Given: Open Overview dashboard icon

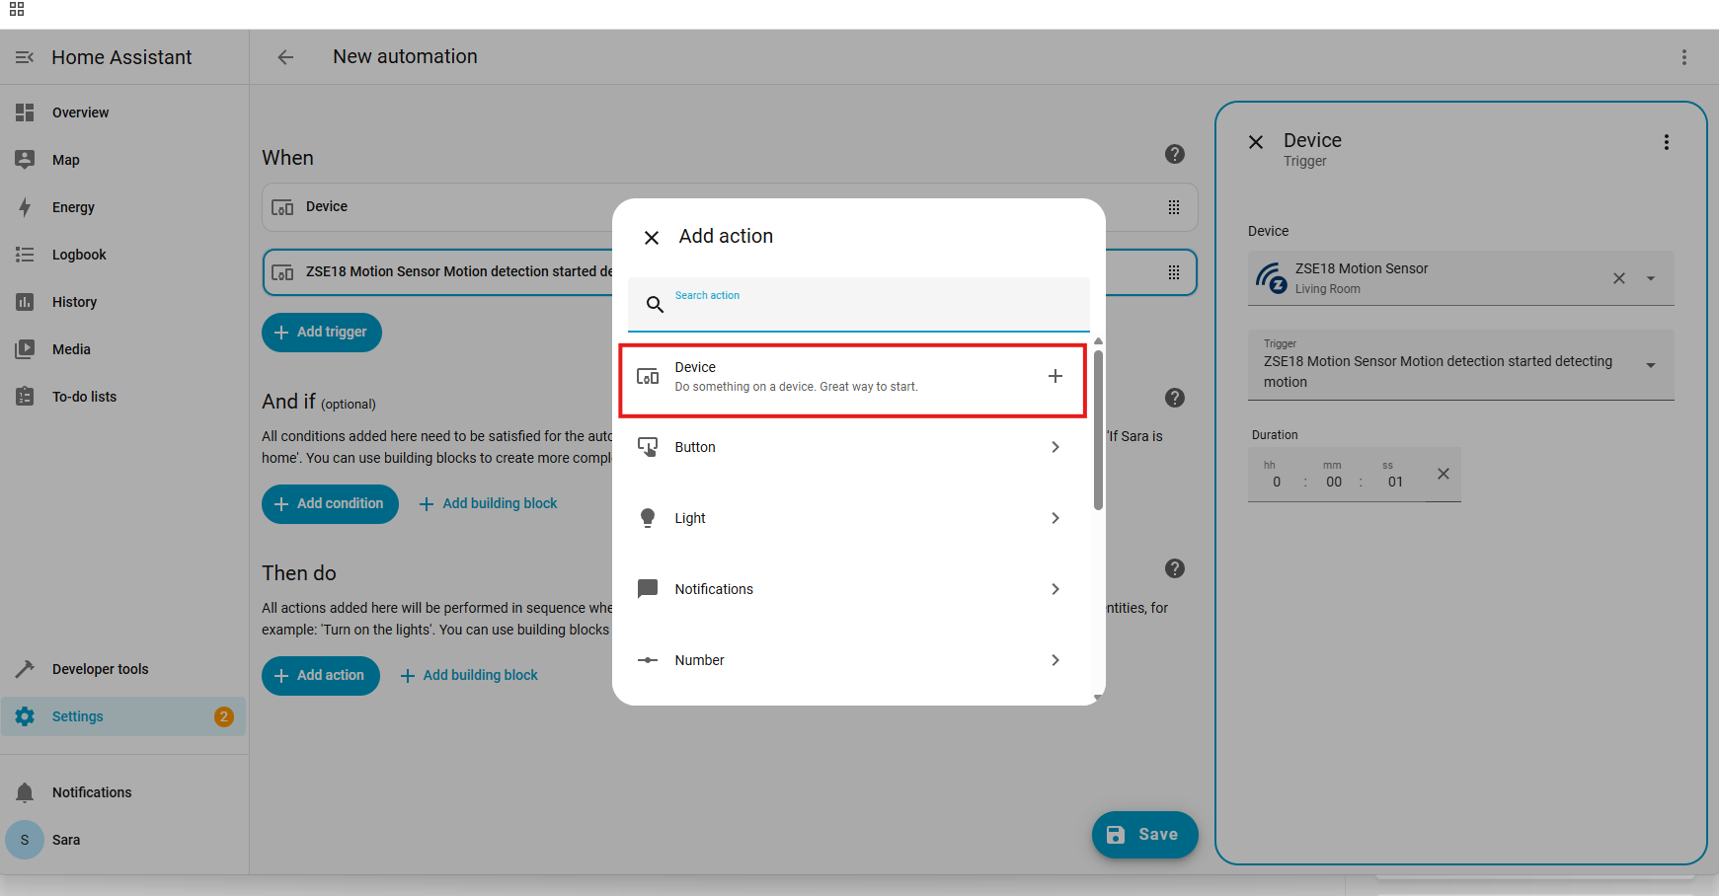Looking at the screenshot, I should pyautogui.click(x=25, y=112).
